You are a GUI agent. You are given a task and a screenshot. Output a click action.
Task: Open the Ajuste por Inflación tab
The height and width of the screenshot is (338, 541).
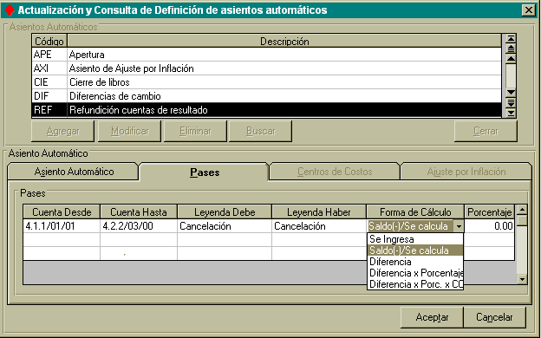(x=466, y=172)
